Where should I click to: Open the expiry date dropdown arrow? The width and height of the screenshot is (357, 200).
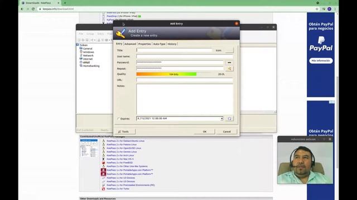pyautogui.click(x=222, y=118)
